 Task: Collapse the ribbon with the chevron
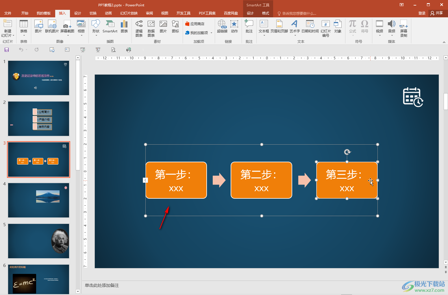444,42
